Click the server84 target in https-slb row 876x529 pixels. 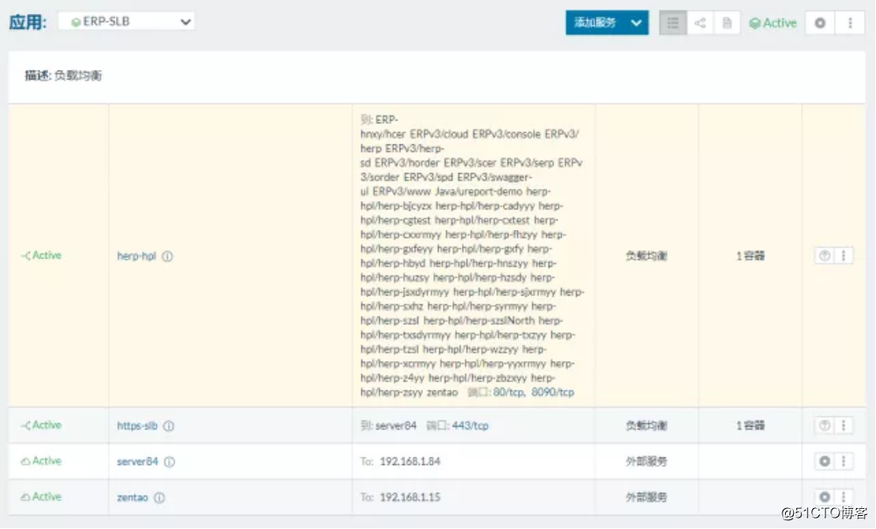[396, 426]
